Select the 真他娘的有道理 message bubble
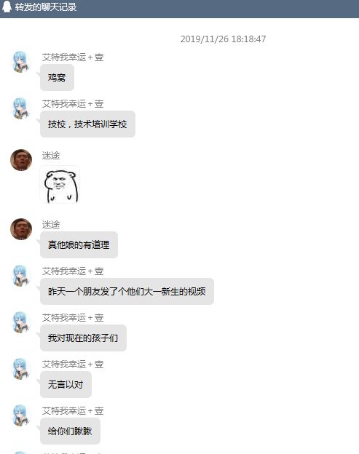 [x=79, y=245]
